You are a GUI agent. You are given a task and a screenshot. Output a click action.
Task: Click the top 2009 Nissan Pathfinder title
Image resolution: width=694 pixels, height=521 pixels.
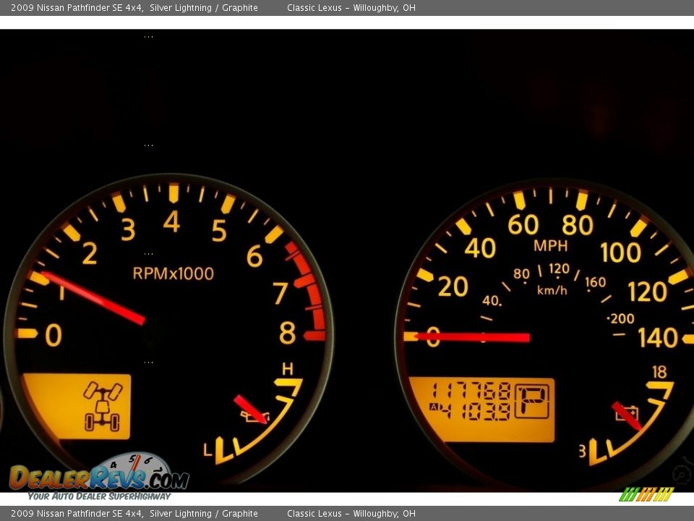click(x=134, y=8)
